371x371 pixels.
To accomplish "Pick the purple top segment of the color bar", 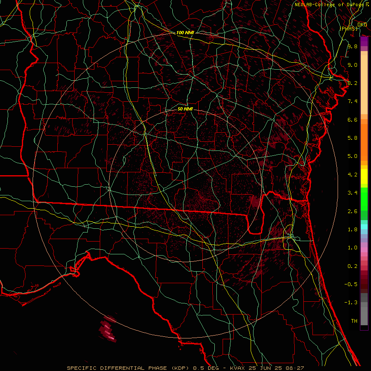I will [x=364, y=42].
